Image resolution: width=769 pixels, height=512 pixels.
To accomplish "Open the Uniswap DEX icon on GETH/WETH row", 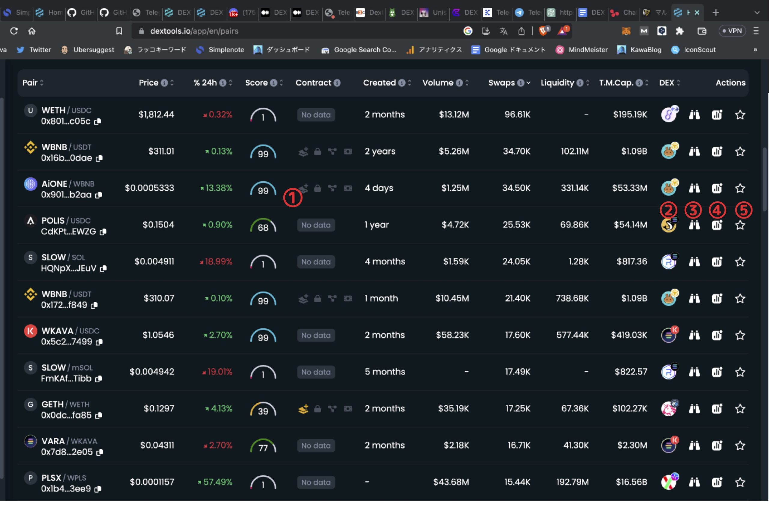I will tap(669, 408).
